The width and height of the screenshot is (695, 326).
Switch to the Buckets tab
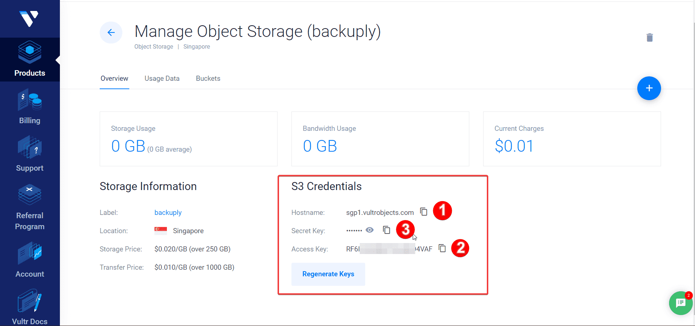coord(208,79)
